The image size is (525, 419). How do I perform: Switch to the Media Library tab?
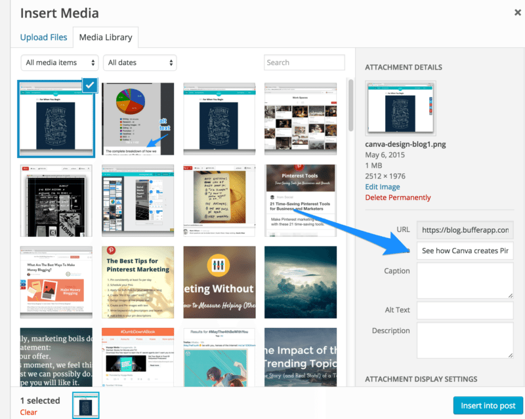[x=105, y=37]
